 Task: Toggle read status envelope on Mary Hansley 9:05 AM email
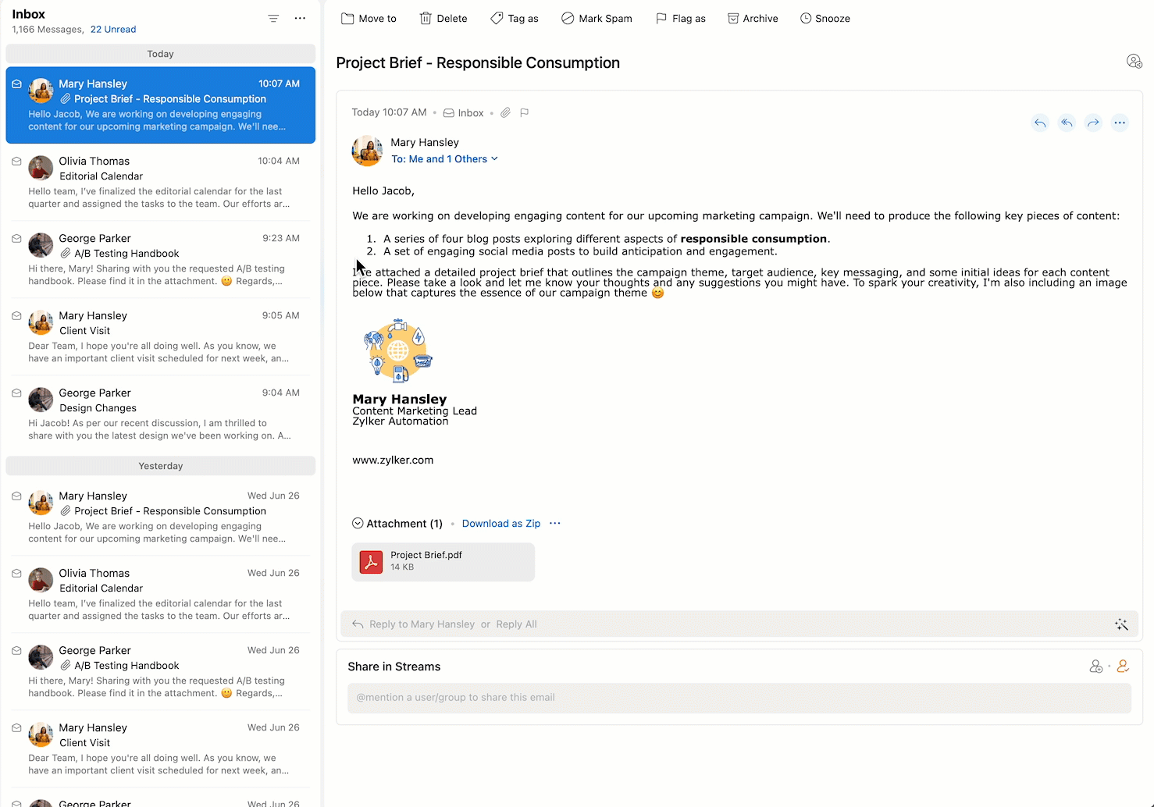(x=16, y=315)
